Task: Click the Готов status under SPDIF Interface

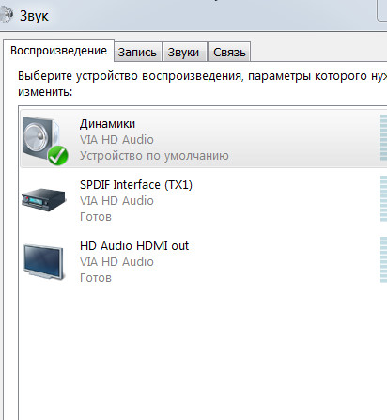Action: [x=96, y=217]
